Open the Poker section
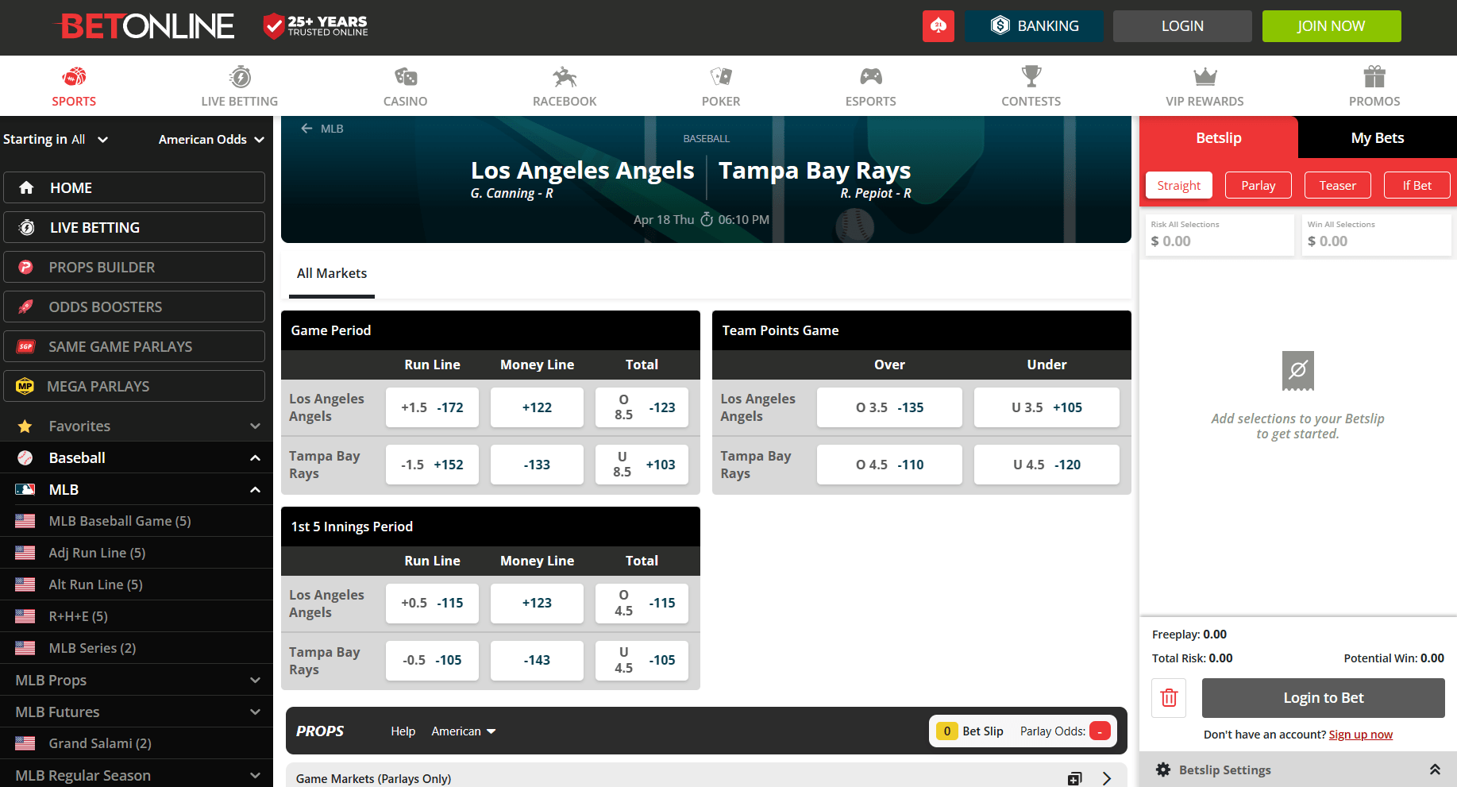Image resolution: width=1457 pixels, height=787 pixels. point(720,75)
